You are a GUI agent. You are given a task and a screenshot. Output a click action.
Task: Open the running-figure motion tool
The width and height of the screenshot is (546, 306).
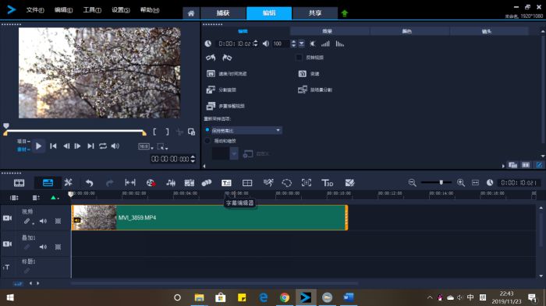click(268, 182)
